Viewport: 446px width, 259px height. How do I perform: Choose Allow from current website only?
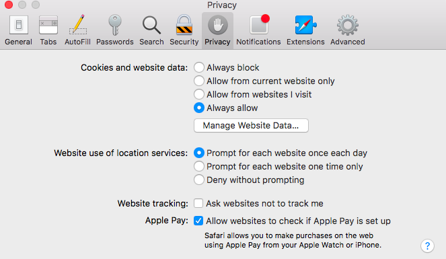(x=199, y=81)
